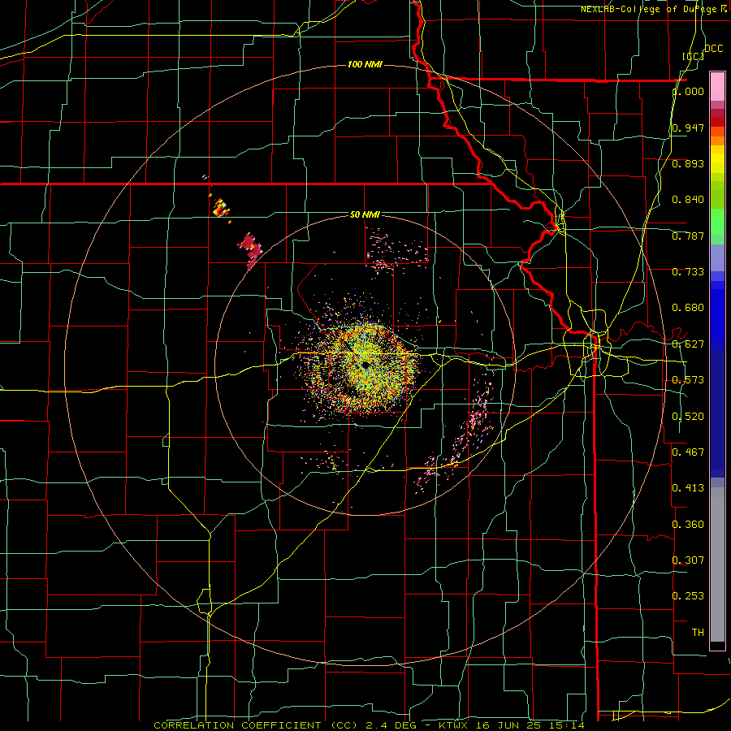Click the 0.520 scale label
The width and height of the screenshot is (731, 731).
coord(688,417)
